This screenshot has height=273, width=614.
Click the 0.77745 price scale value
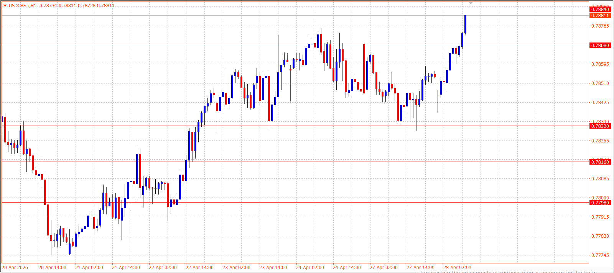pos(600,255)
